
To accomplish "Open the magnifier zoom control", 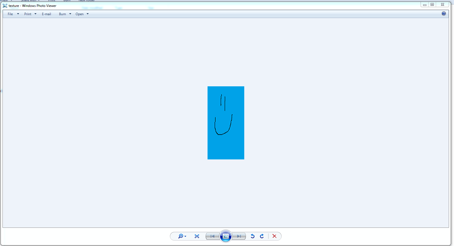I will [181, 236].
